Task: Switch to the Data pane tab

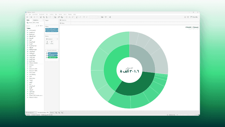Action: tap(28, 20)
